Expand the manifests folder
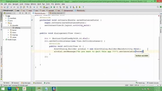Screen dimensions: 162x91 click(6, 18)
